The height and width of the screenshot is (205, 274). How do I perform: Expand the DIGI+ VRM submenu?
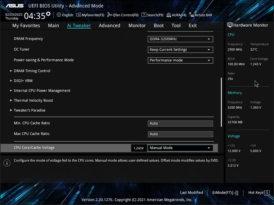pyautogui.click(x=23, y=81)
